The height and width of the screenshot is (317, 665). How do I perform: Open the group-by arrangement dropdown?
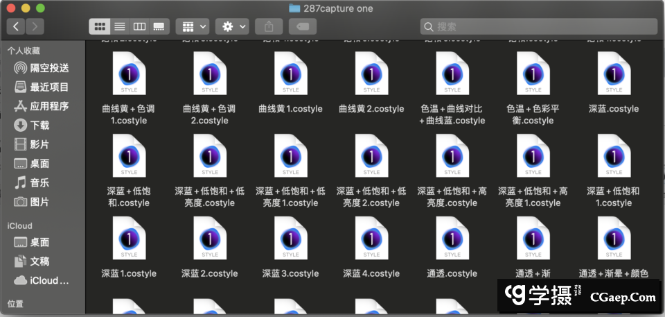tap(193, 27)
